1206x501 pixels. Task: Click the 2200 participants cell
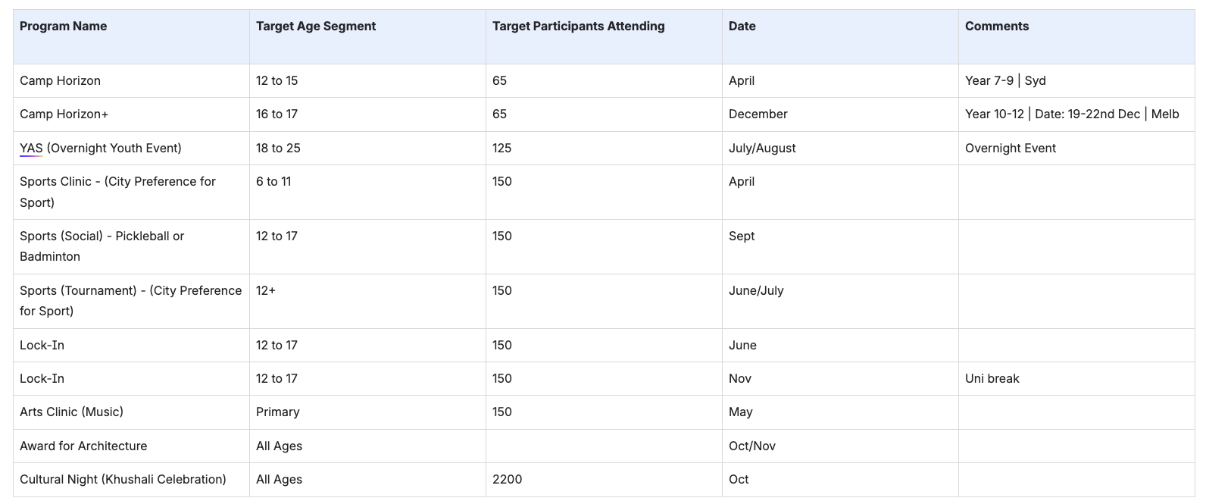(x=507, y=480)
